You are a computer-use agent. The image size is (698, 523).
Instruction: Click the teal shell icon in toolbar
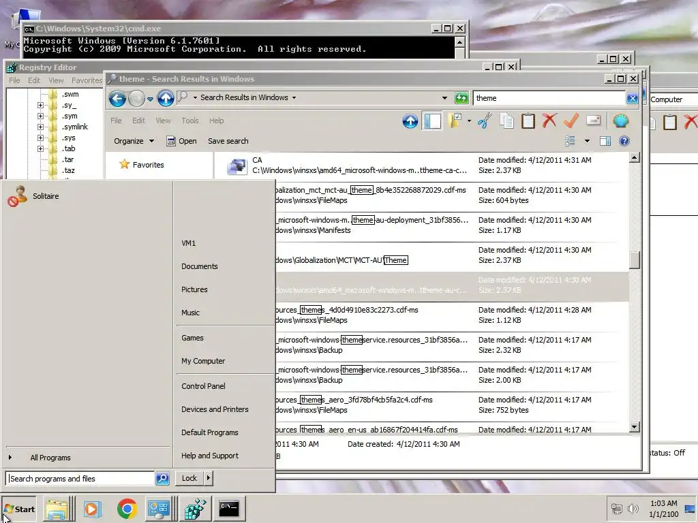[x=620, y=121]
